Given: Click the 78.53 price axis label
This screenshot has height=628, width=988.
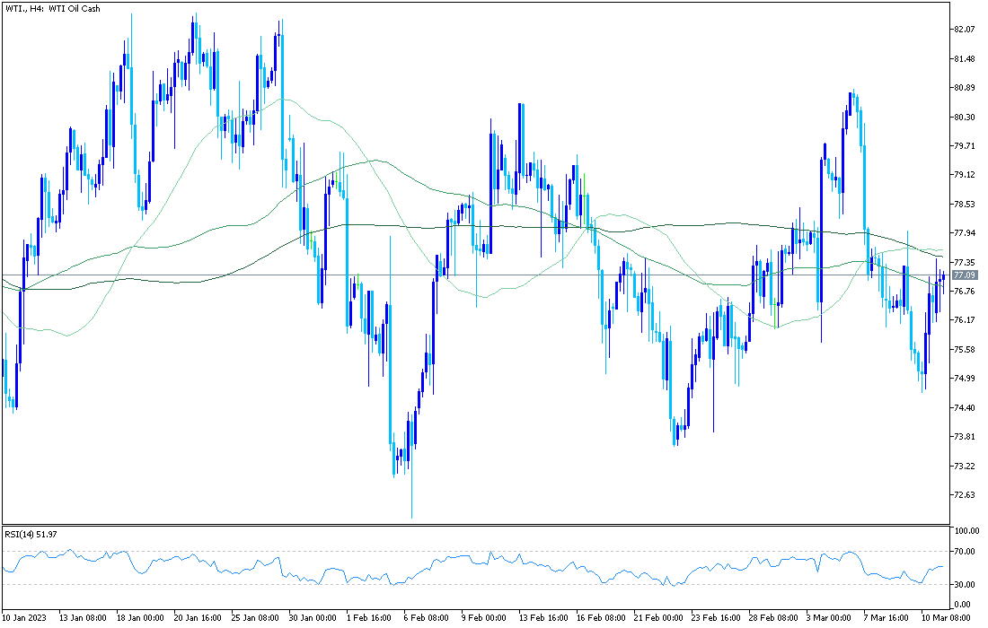Looking at the screenshot, I should pos(965,205).
